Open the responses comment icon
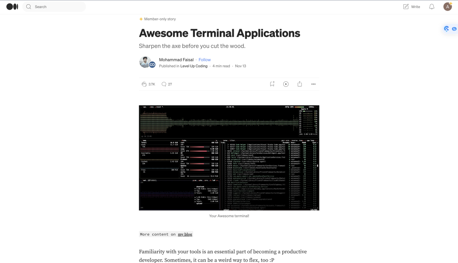The width and height of the screenshot is (458, 263). point(164,84)
